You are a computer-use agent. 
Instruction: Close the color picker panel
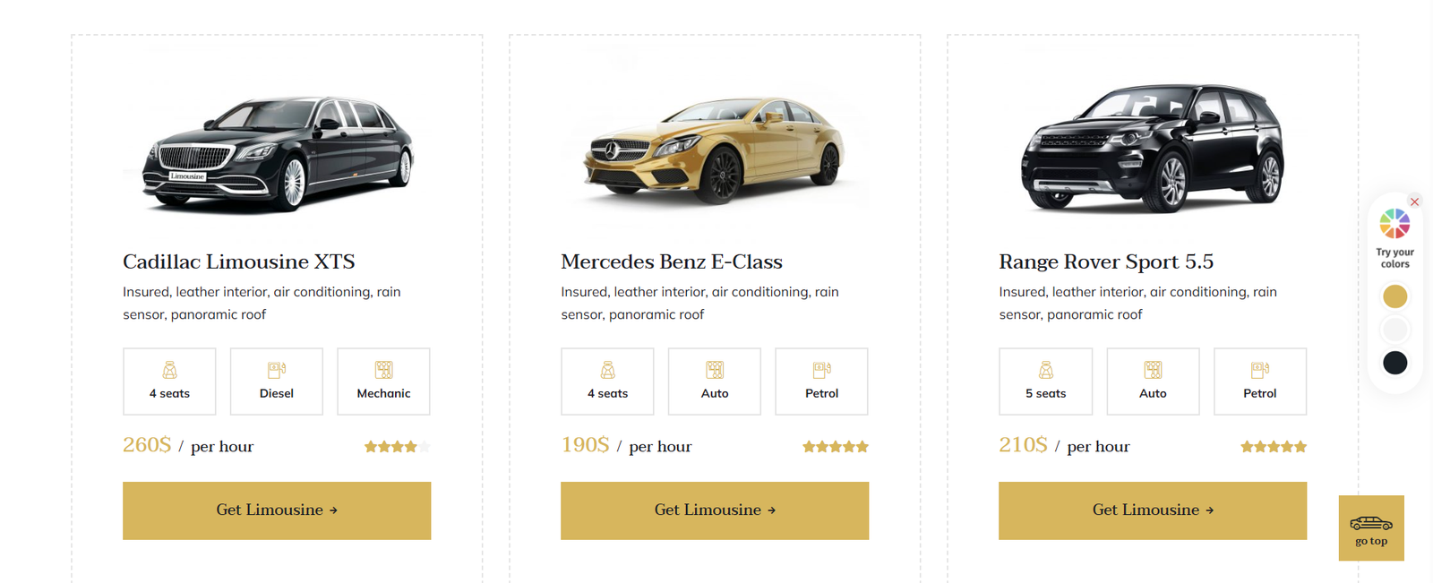click(1414, 201)
